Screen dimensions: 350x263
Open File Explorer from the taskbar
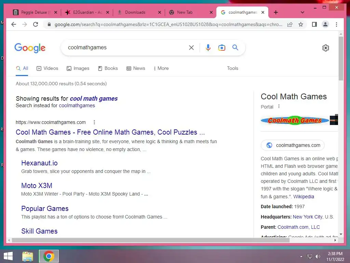point(28,256)
